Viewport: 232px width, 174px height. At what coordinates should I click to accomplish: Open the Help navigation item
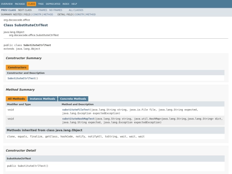click(x=74, y=4)
